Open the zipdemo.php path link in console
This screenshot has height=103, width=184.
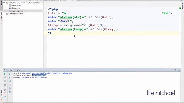point(49,73)
